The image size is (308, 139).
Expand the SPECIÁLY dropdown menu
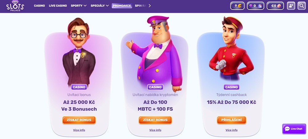pos(99,6)
